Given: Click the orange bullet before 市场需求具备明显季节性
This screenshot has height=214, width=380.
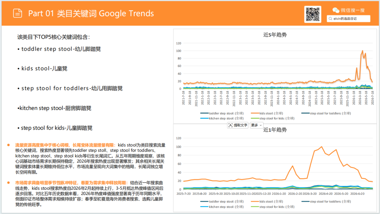Looking at the screenshot, I should coord(8,182).
